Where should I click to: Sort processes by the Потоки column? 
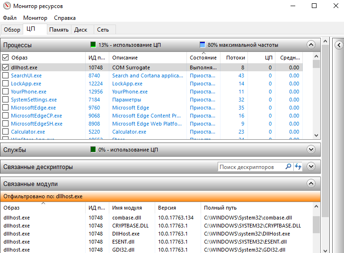[234, 58]
